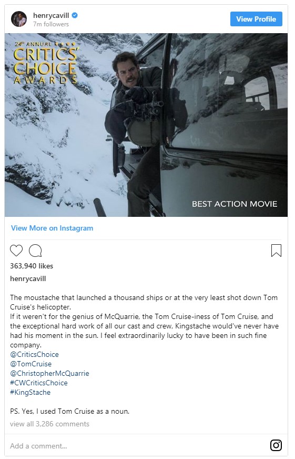295x459 pixels.
Task: Open the Critics' Choice Awards post image
Action: click(x=146, y=125)
